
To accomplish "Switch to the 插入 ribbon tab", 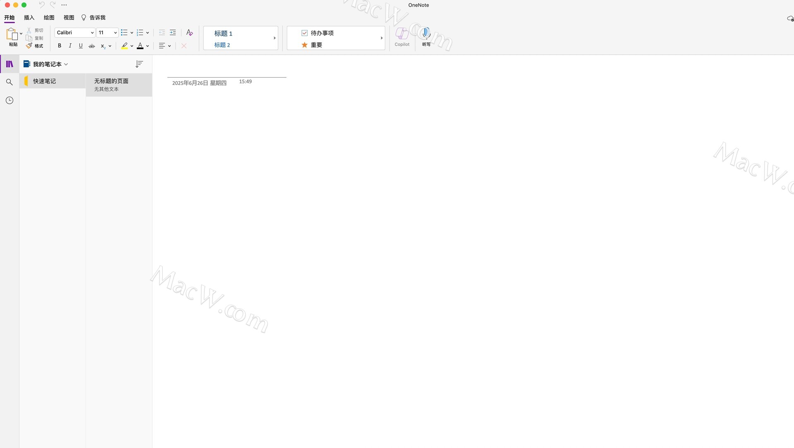I will tap(29, 17).
